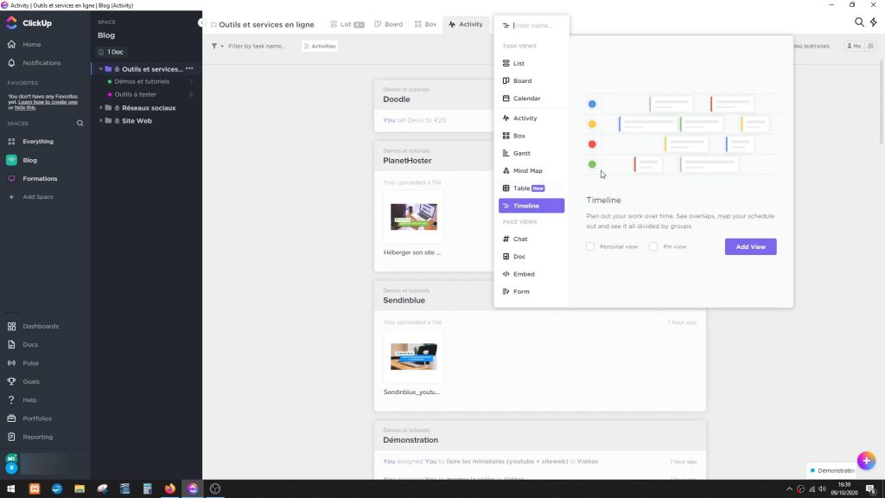Open the filter dropdown arrow
The width and height of the screenshot is (885, 498).
point(222,47)
